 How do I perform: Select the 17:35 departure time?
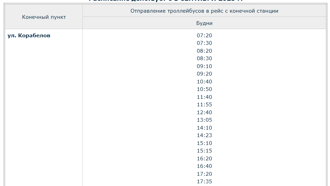click(204, 182)
